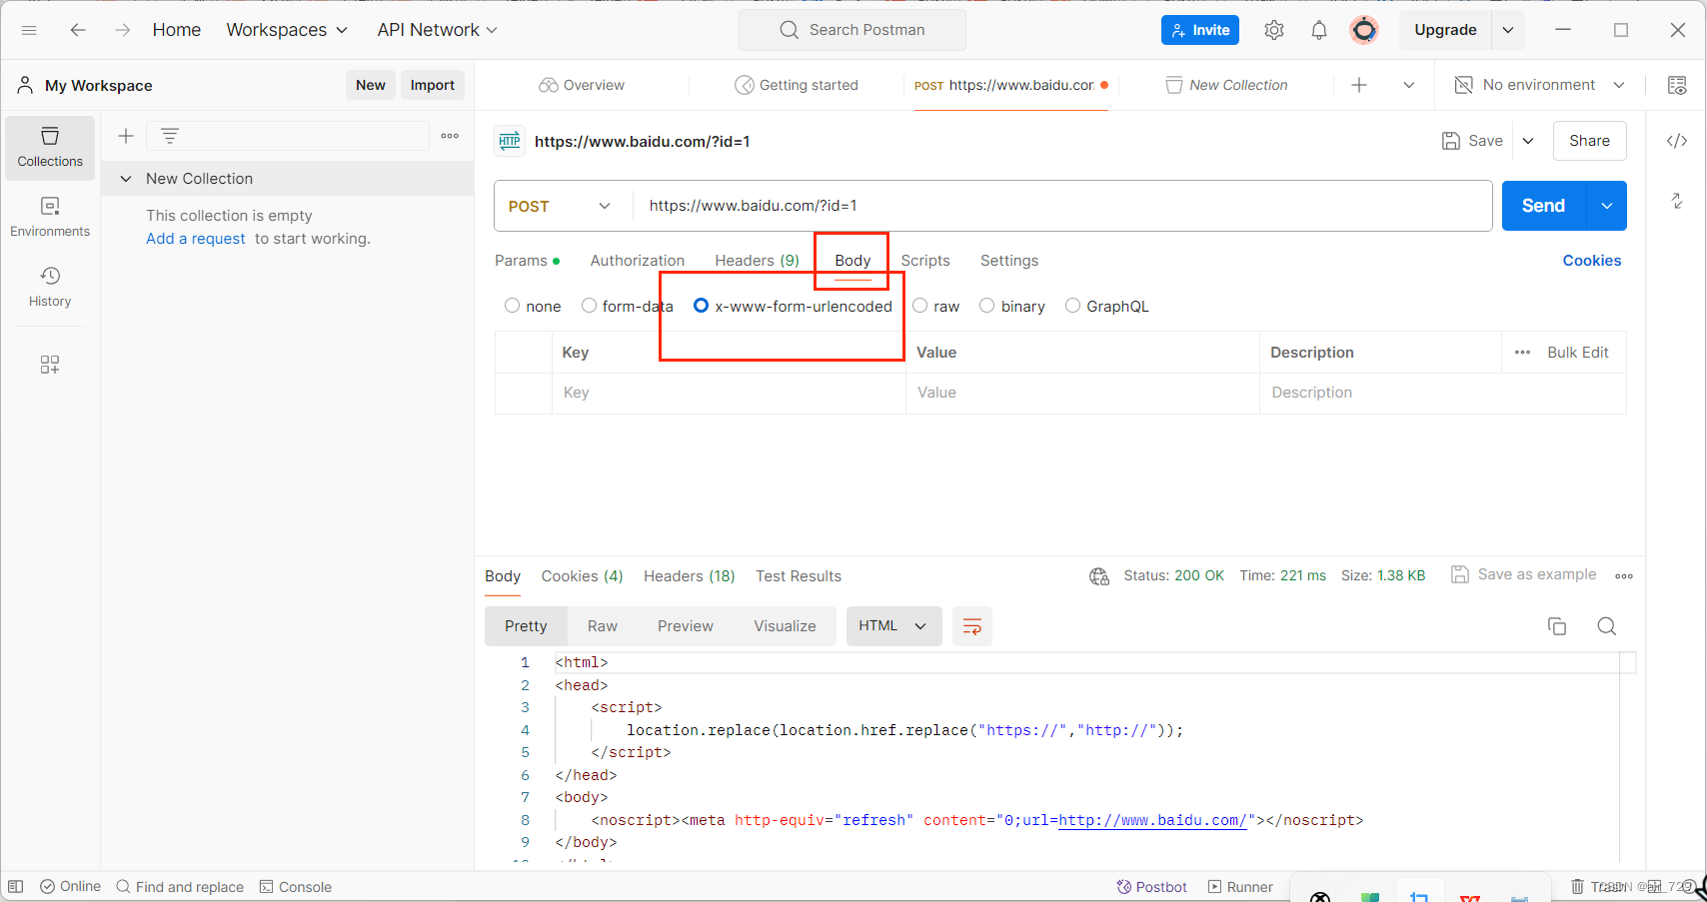
Task: Open the Send options arrow
Action: tap(1606, 206)
